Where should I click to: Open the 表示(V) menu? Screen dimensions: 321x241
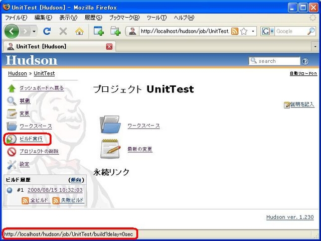tap(68, 18)
